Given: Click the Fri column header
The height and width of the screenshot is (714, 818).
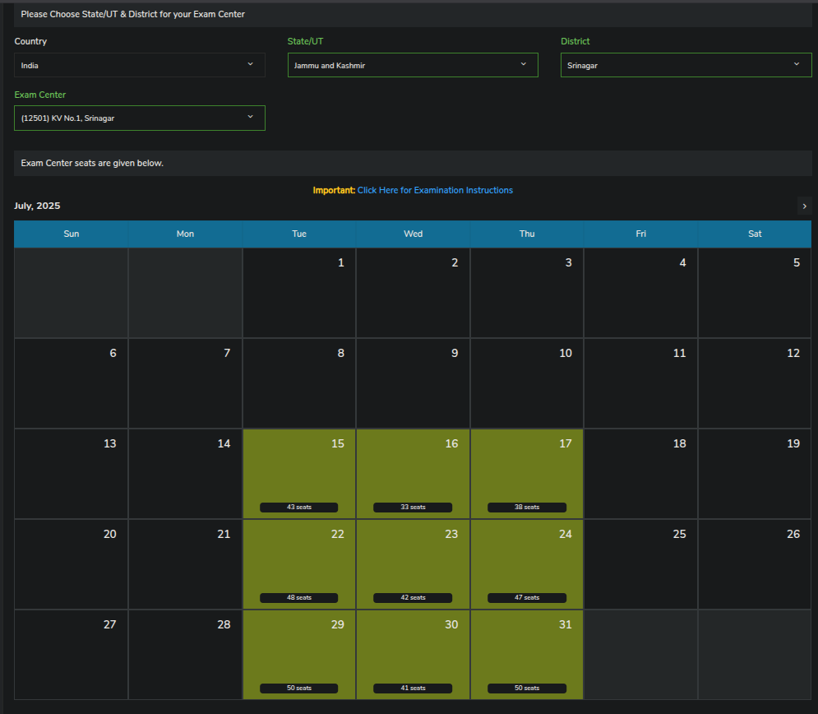Looking at the screenshot, I should (640, 234).
